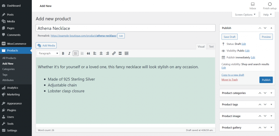
Task: Toggle the Product categories panel triangle
Action: coord(271,93)
